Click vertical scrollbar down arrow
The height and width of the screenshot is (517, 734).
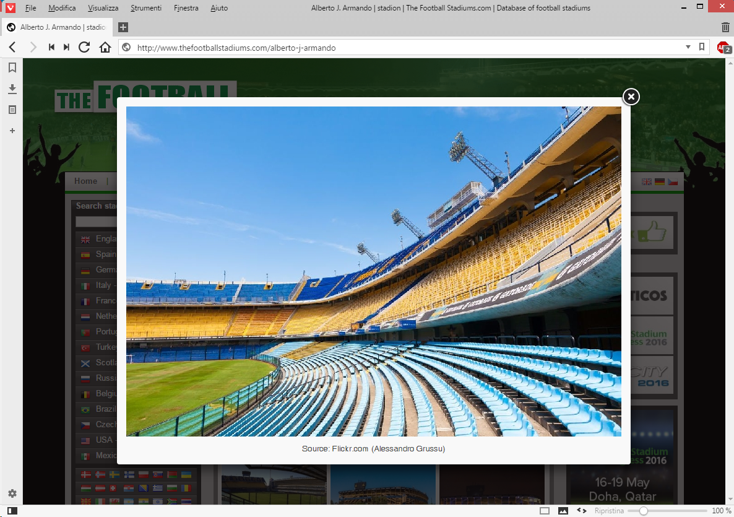[x=729, y=500]
